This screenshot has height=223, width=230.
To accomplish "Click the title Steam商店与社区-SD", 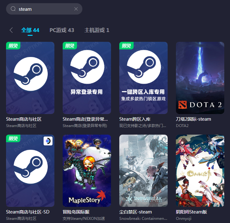I will (x=28, y=212).
